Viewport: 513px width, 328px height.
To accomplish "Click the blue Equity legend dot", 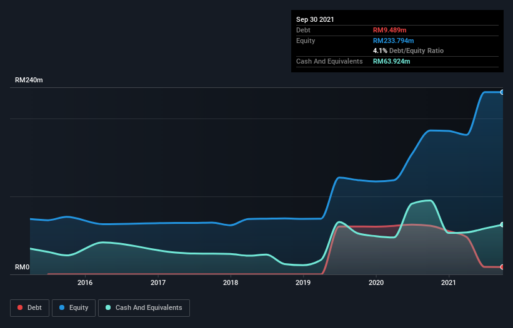I will 62,307.
